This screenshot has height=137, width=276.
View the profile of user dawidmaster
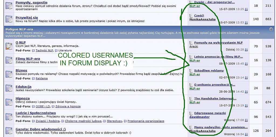(199, 117)
